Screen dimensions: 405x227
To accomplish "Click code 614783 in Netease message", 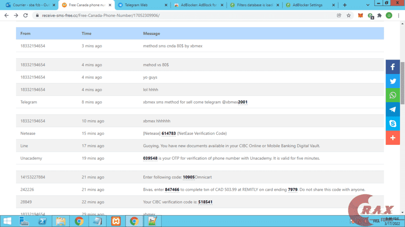I will click(168, 133).
